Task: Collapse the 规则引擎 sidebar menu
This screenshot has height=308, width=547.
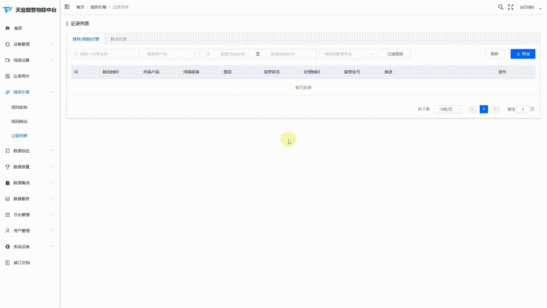Action: click(x=30, y=92)
